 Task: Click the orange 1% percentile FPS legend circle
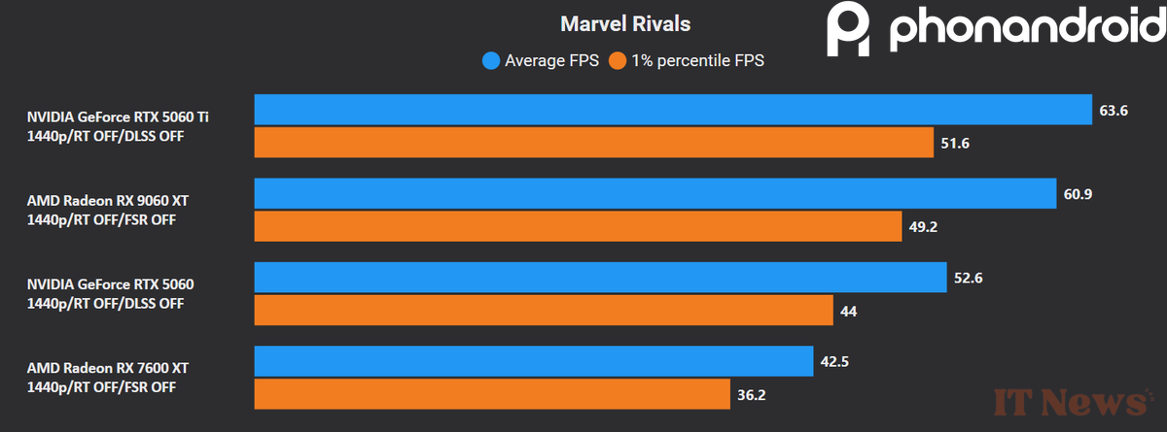click(617, 61)
